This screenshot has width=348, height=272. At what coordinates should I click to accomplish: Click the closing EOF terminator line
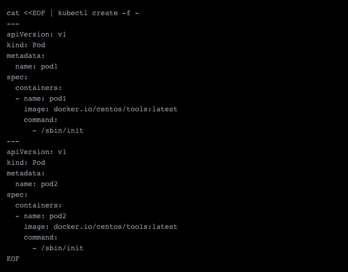click(x=13, y=259)
